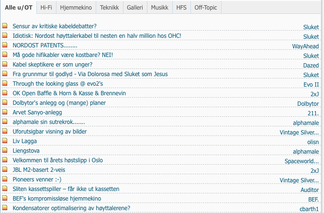Click the thread icon next to "Arvet Sanyo-anlegg"
The width and height of the screenshot is (324, 213).
coord(5,112)
